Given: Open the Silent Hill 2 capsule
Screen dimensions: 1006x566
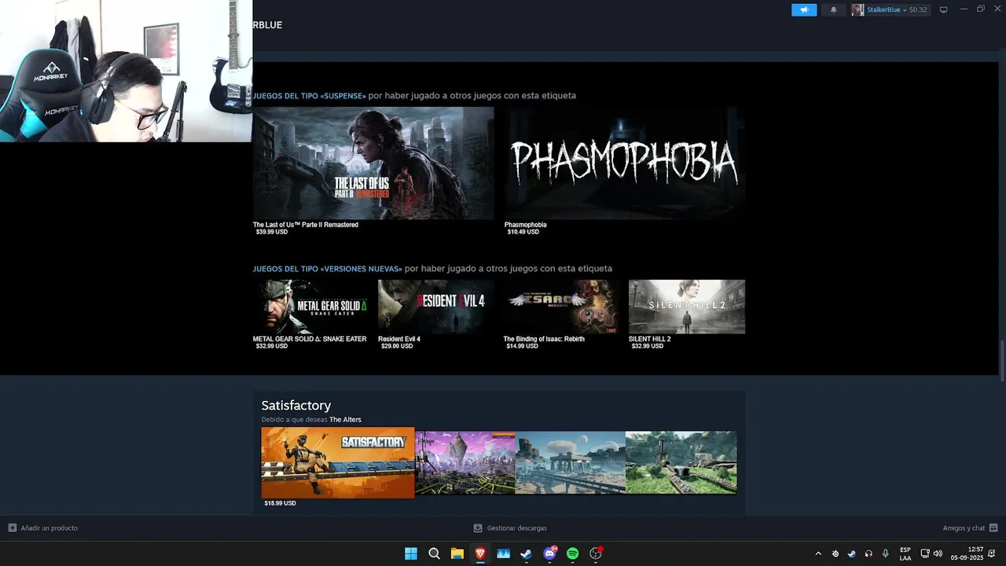Looking at the screenshot, I should tap(687, 307).
